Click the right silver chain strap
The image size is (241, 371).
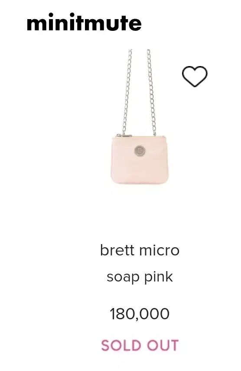(x=152, y=92)
